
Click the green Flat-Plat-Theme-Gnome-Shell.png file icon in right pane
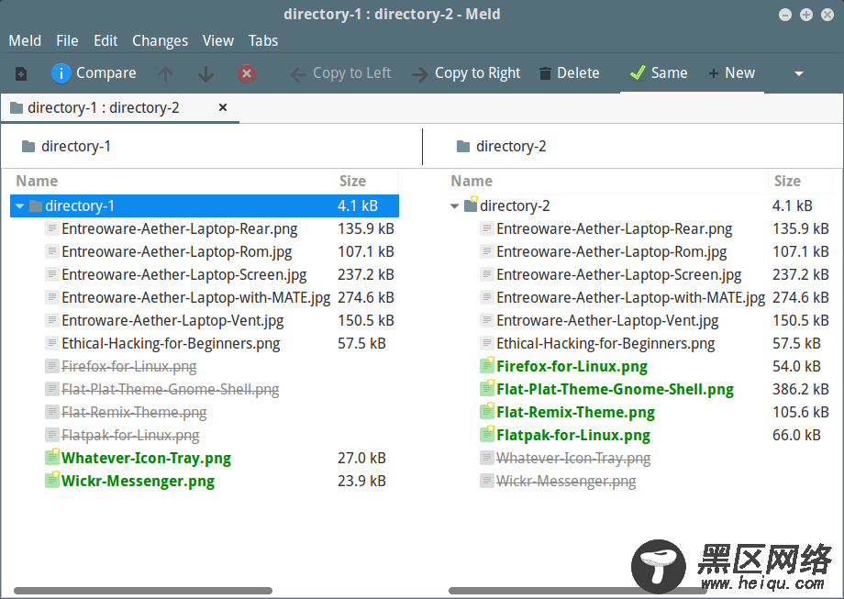click(487, 388)
